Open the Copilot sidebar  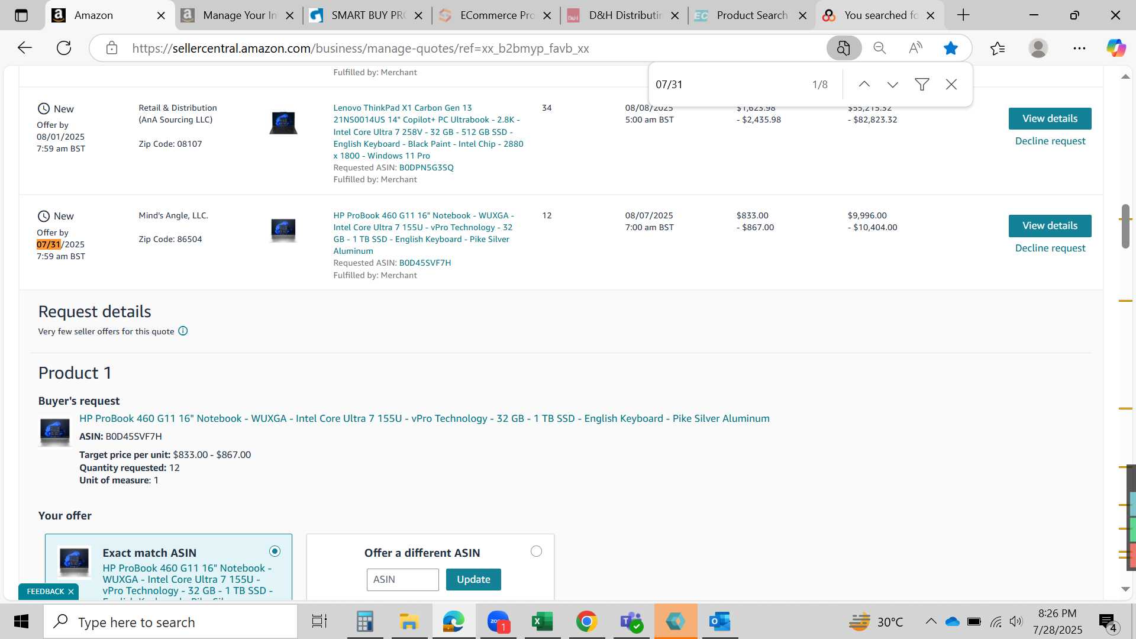1116,48
